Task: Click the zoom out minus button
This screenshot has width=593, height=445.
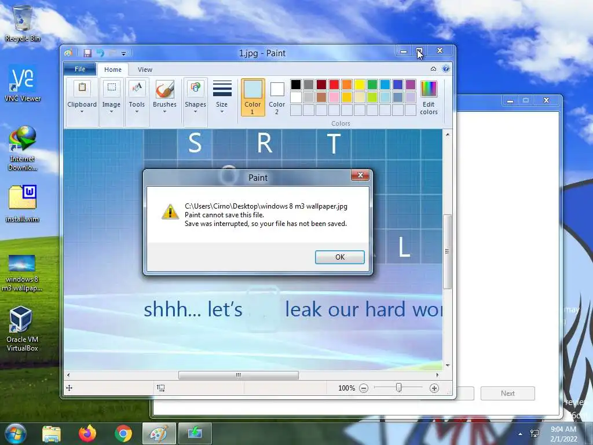Action: pyautogui.click(x=364, y=388)
